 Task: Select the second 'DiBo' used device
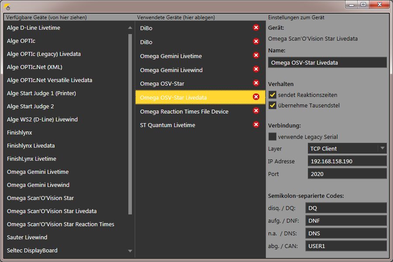(x=200, y=42)
